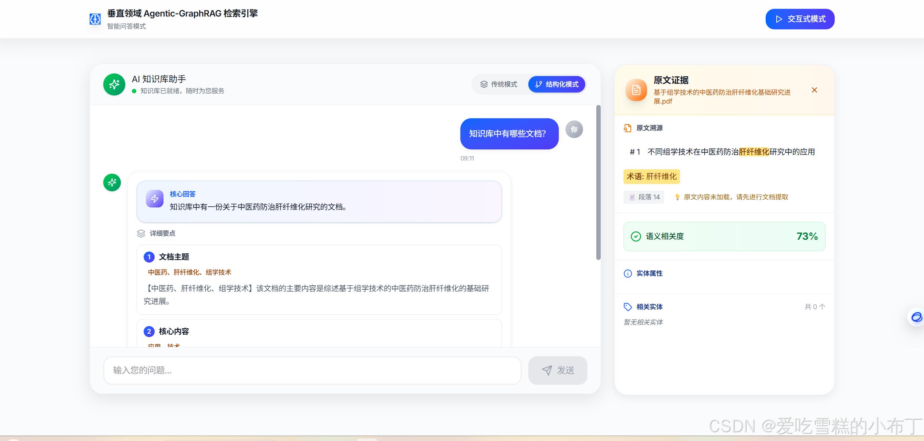Click the user message 知识库中有哪些文档?

509,134
